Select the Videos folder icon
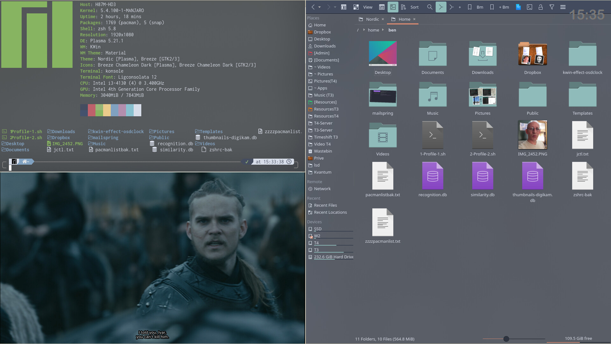Screen dimensions: 611x344 pyautogui.click(x=383, y=135)
